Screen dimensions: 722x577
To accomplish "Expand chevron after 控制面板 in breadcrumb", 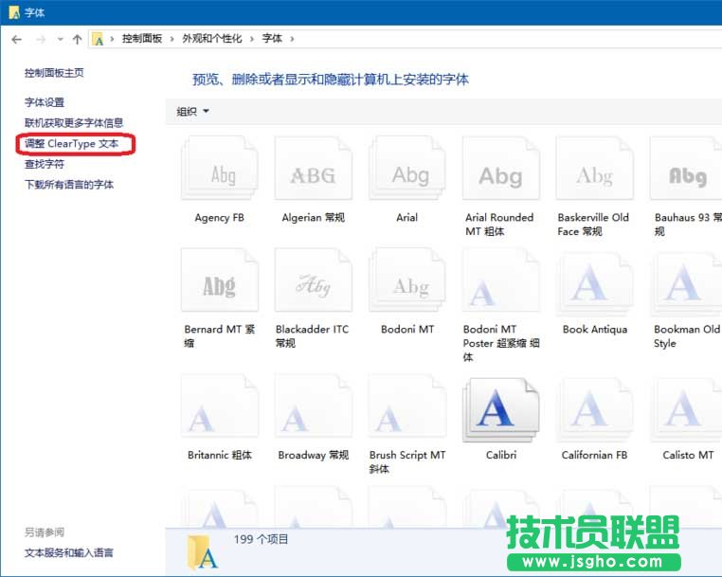I will point(171,39).
